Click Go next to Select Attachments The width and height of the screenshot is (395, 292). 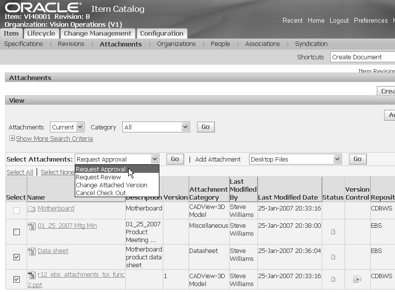click(x=175, y=159)
